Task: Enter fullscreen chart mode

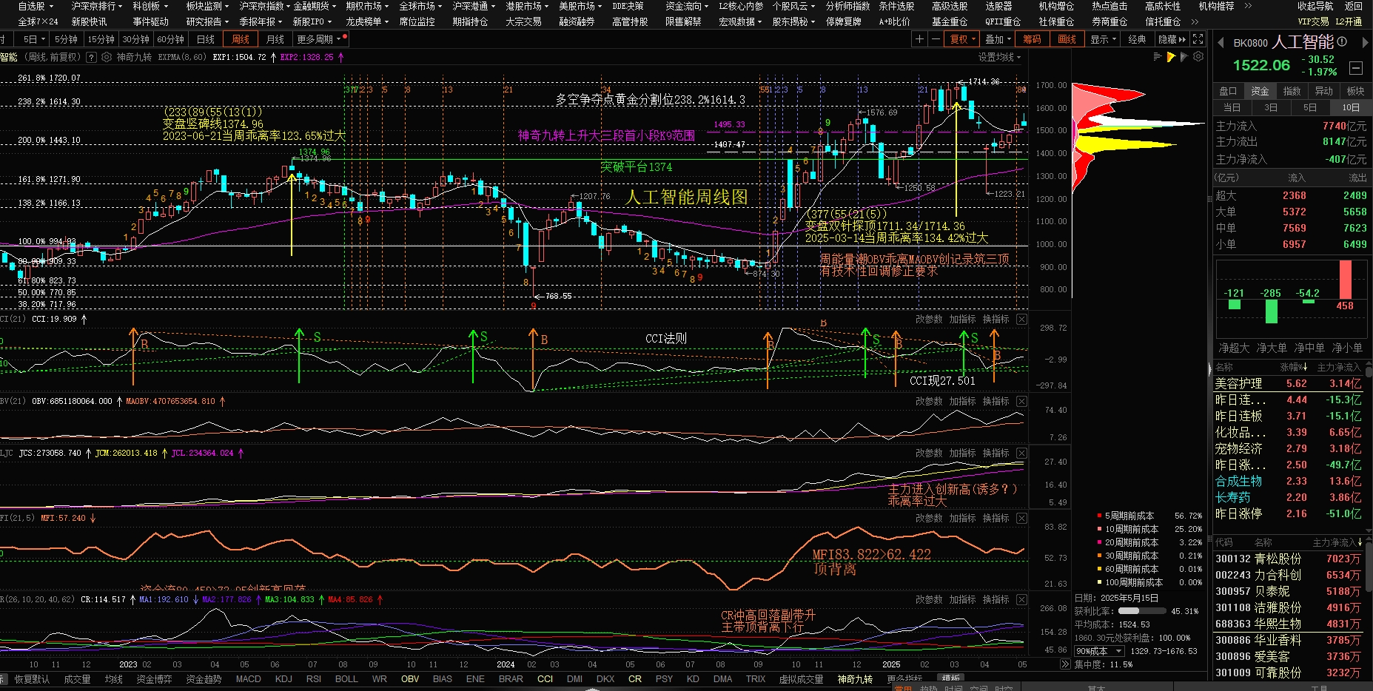Action: point(1198,39)
